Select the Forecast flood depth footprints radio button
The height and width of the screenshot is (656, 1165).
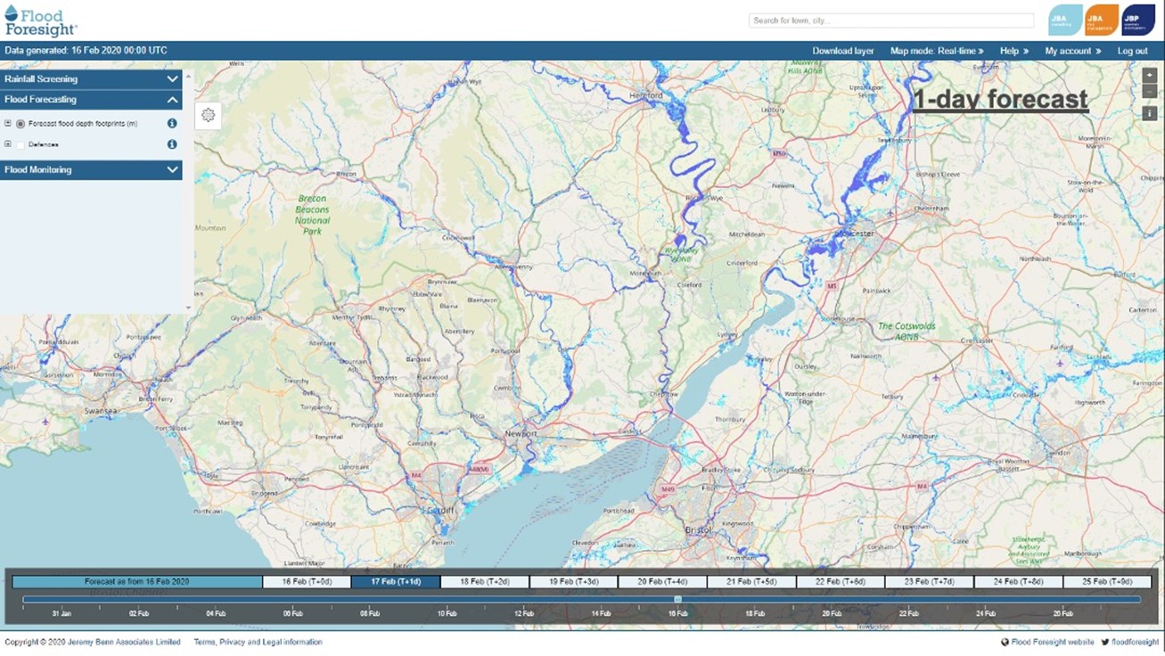[21, 124]
